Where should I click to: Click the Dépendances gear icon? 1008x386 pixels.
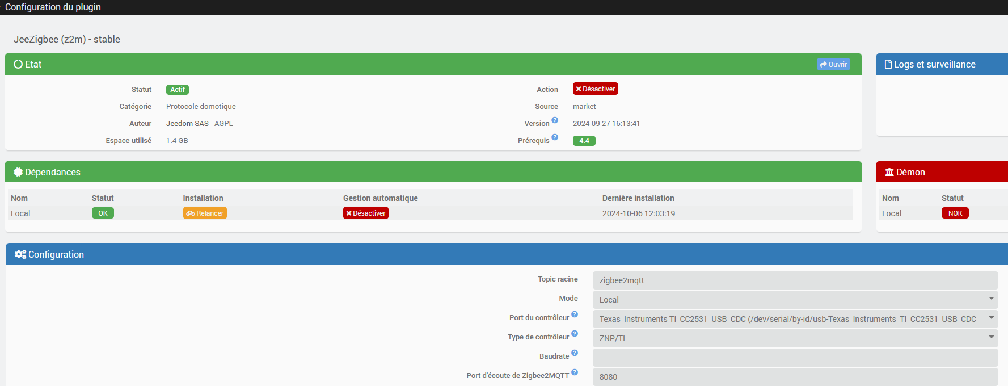point(18,172)
